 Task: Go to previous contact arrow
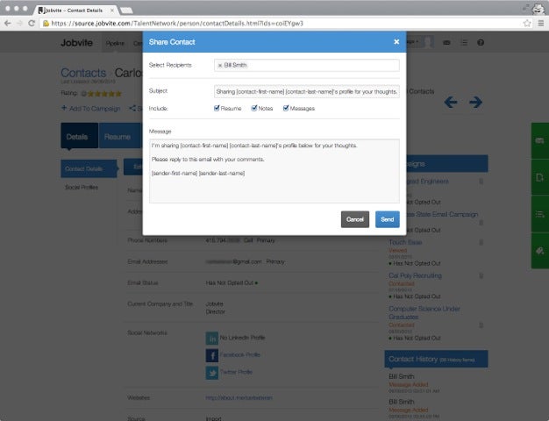pos(451,103)
